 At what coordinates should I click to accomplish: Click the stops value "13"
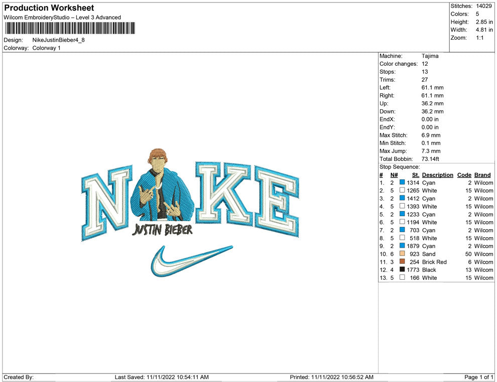point(425,72)
